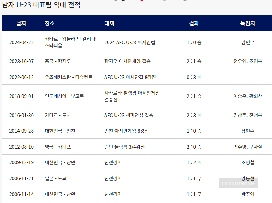This screenshot has width=272, height=203.
Task: Click result 2 : 3 패
Action: pos(194,115)
